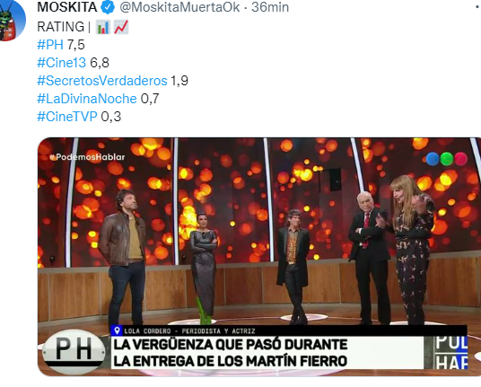Screen dimensions: 481x387
Task: Click the bar chart emoji
Action: (103, 27)
